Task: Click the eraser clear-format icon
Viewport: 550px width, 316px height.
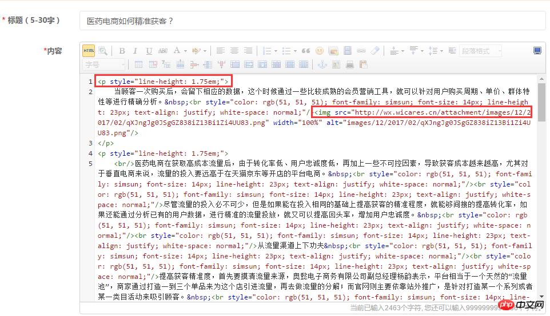Action: [375, 51]
